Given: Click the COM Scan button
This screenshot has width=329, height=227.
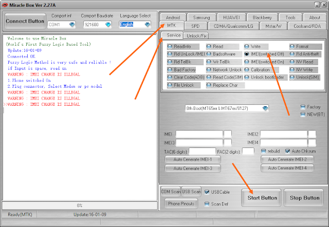Looking at the screenshot, I should 171,192.
